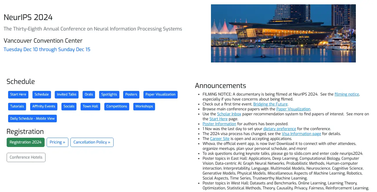
Task: Open the blue Schedule button
Action: coord(41,94)
